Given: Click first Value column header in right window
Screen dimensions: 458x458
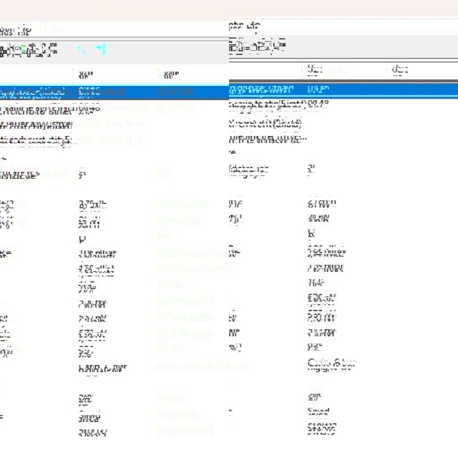Looking at the screenshot, I should [x=315, y=70].
